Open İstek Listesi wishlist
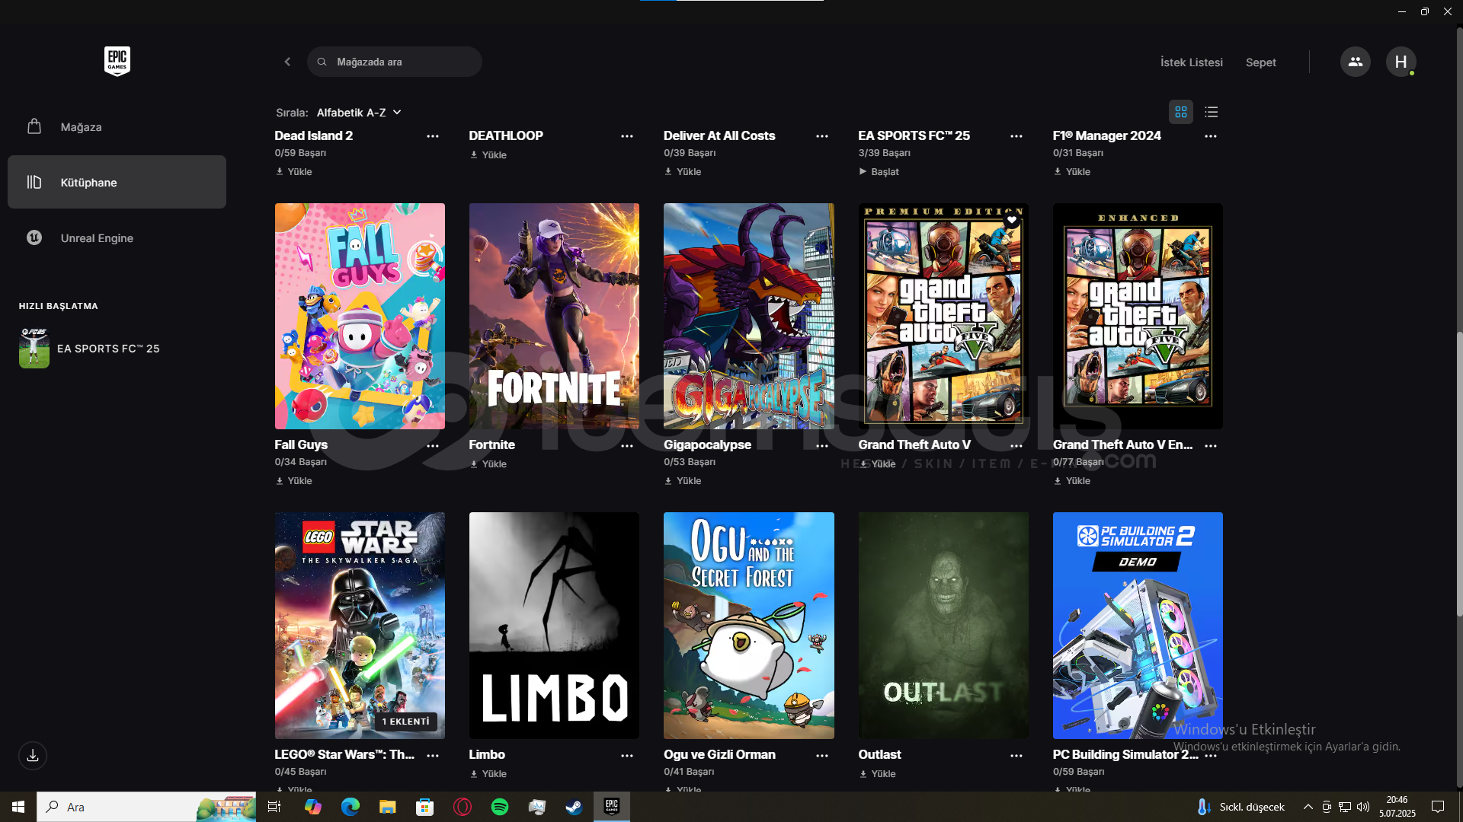 point(1191,62)
